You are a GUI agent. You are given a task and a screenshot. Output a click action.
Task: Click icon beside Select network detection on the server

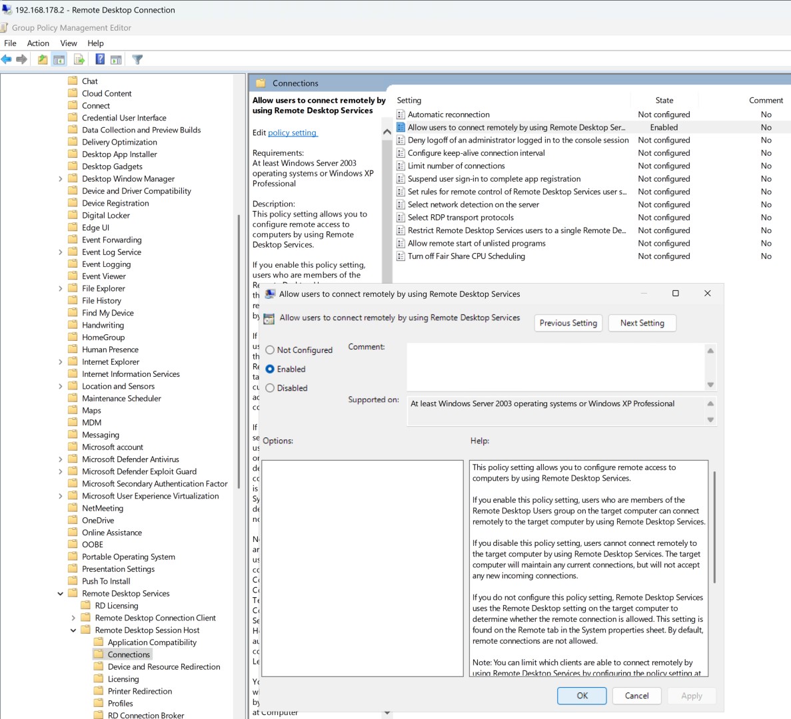tap(400, 204)
